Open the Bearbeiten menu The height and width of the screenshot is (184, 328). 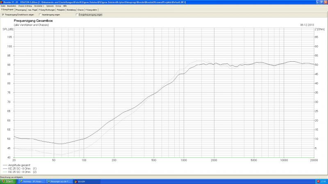click(11, 6)
